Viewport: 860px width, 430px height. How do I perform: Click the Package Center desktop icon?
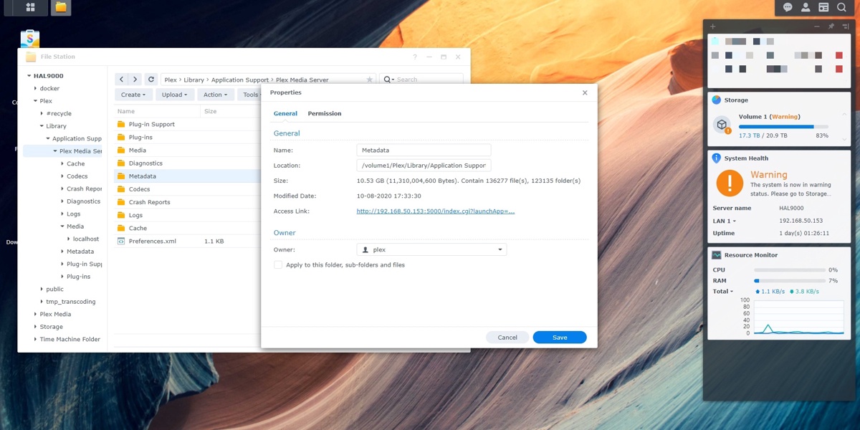30,38
